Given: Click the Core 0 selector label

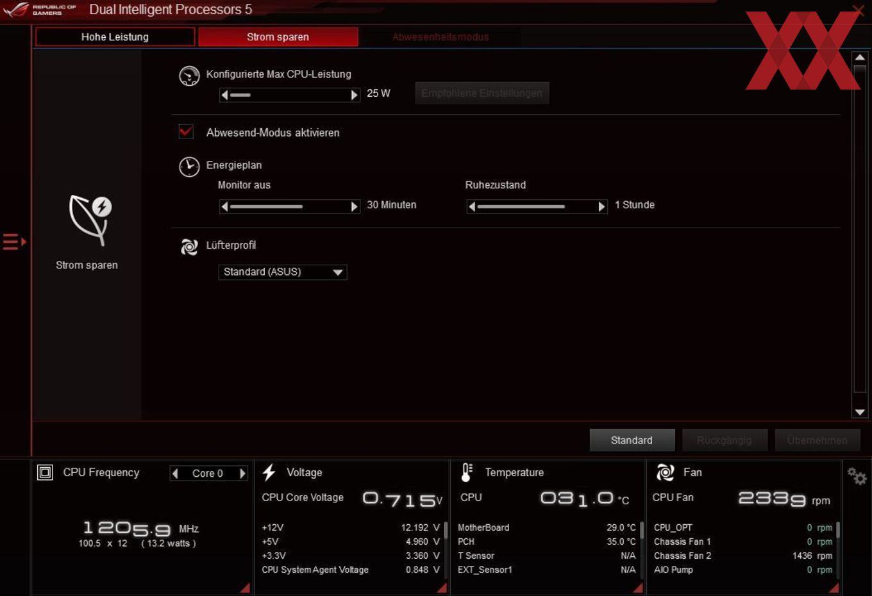Looking at the screenshot, I should click(x=208, y=474).
